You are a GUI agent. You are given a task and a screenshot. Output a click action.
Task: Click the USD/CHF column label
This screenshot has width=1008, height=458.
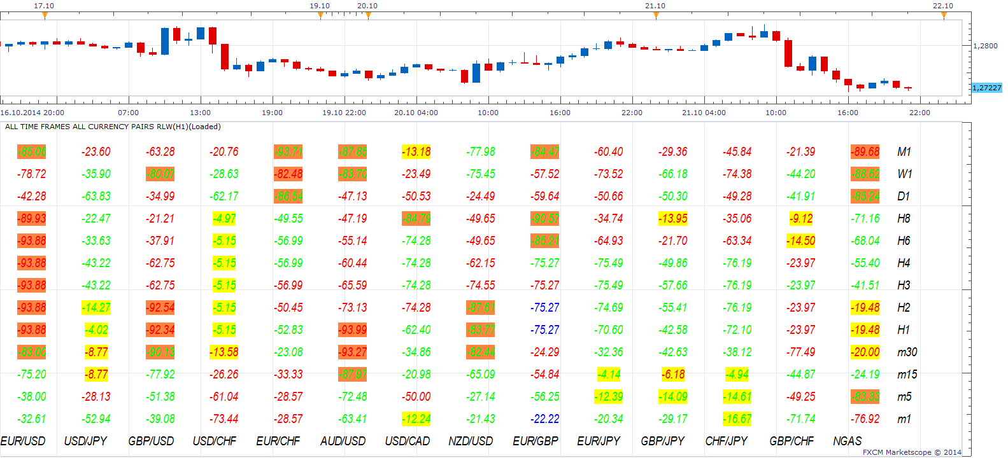215,441
